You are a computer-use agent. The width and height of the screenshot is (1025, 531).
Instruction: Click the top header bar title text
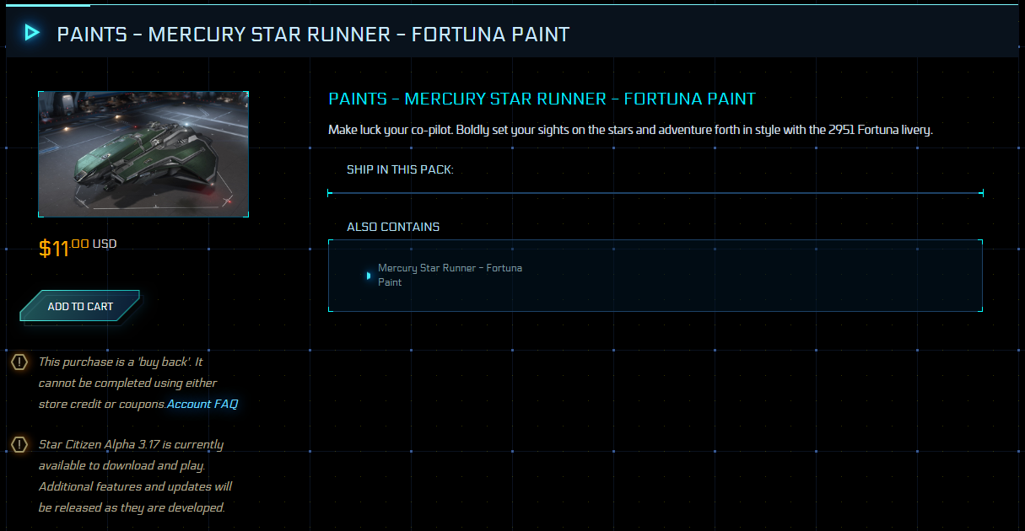[x=313, y=35]
